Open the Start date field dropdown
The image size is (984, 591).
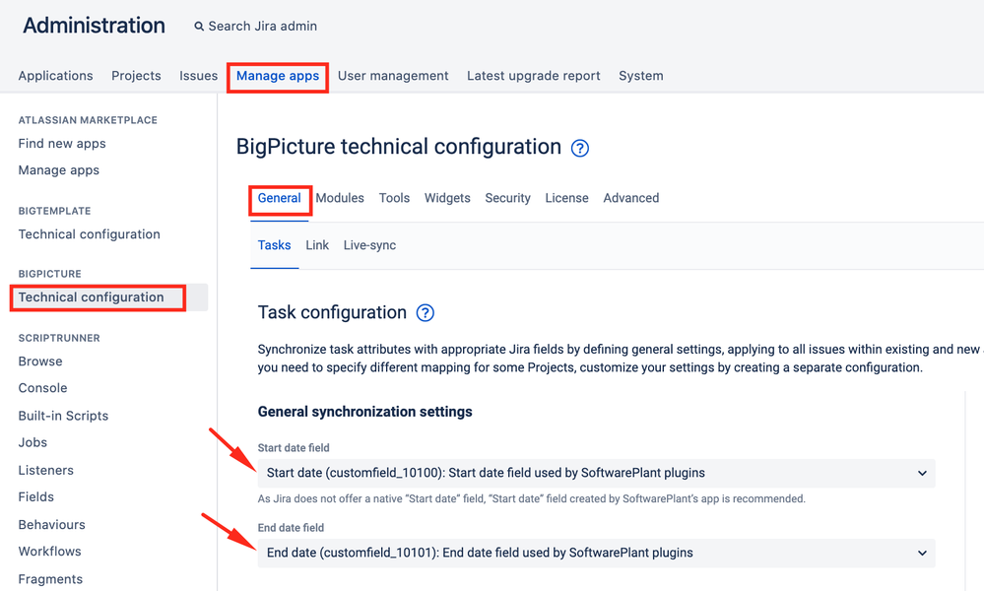pos(596,473)
